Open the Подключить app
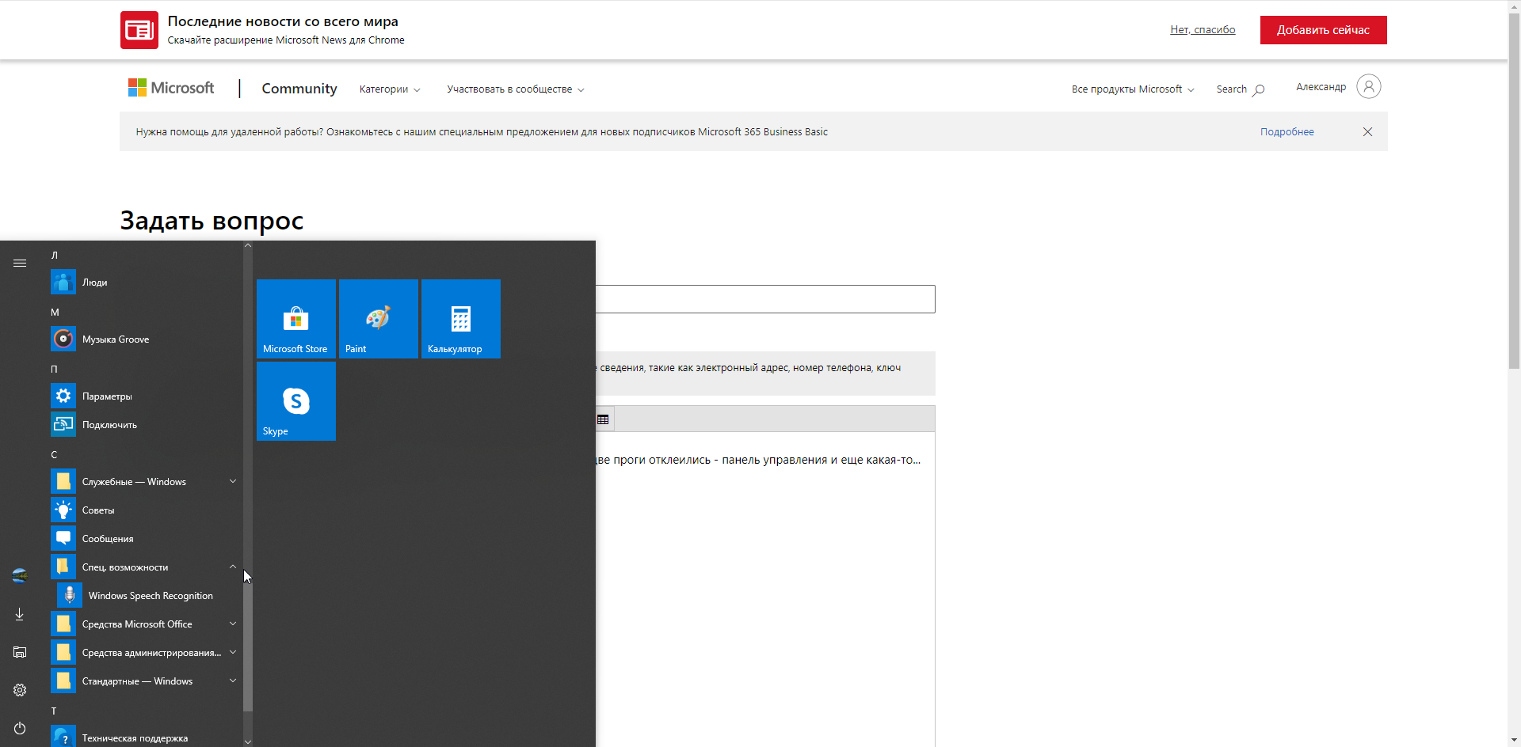The width and height of the screenshot is (1521, 747). [x=144, y=425]
